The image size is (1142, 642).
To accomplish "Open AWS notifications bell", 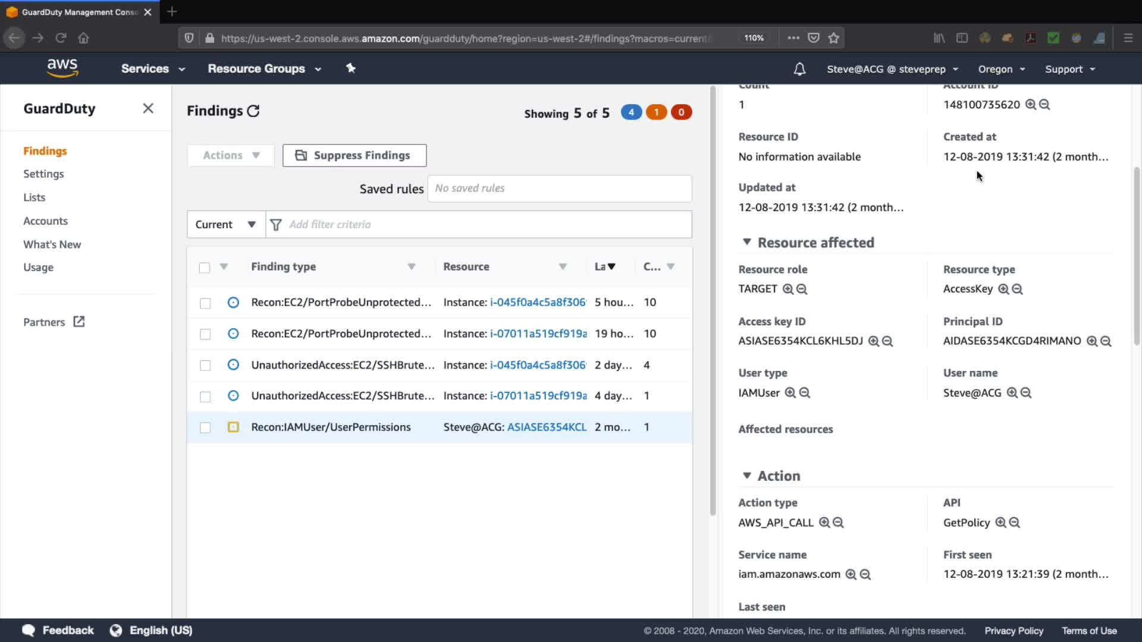I will [x=799, y=69].
